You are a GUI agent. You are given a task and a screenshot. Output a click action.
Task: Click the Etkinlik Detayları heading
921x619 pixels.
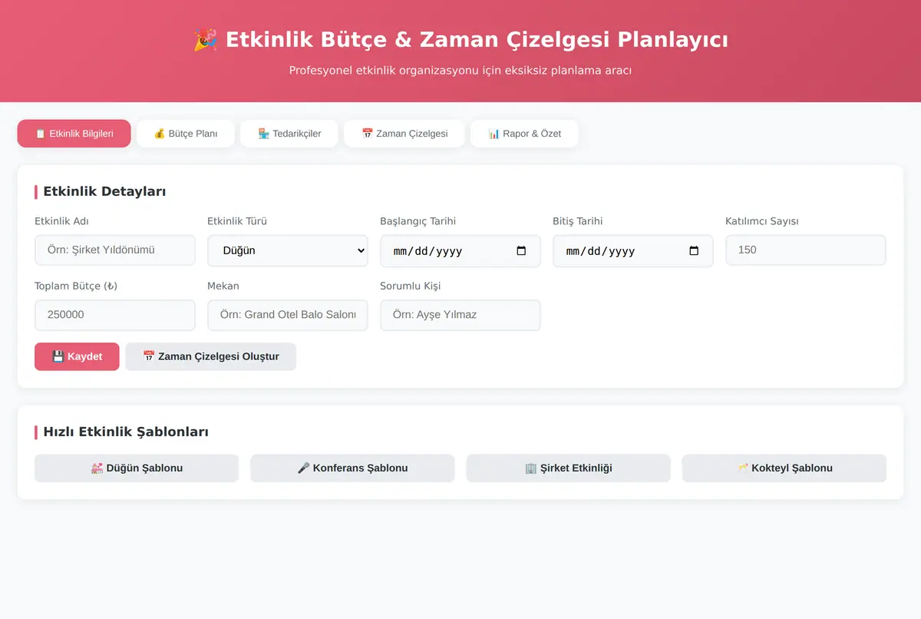104,192
